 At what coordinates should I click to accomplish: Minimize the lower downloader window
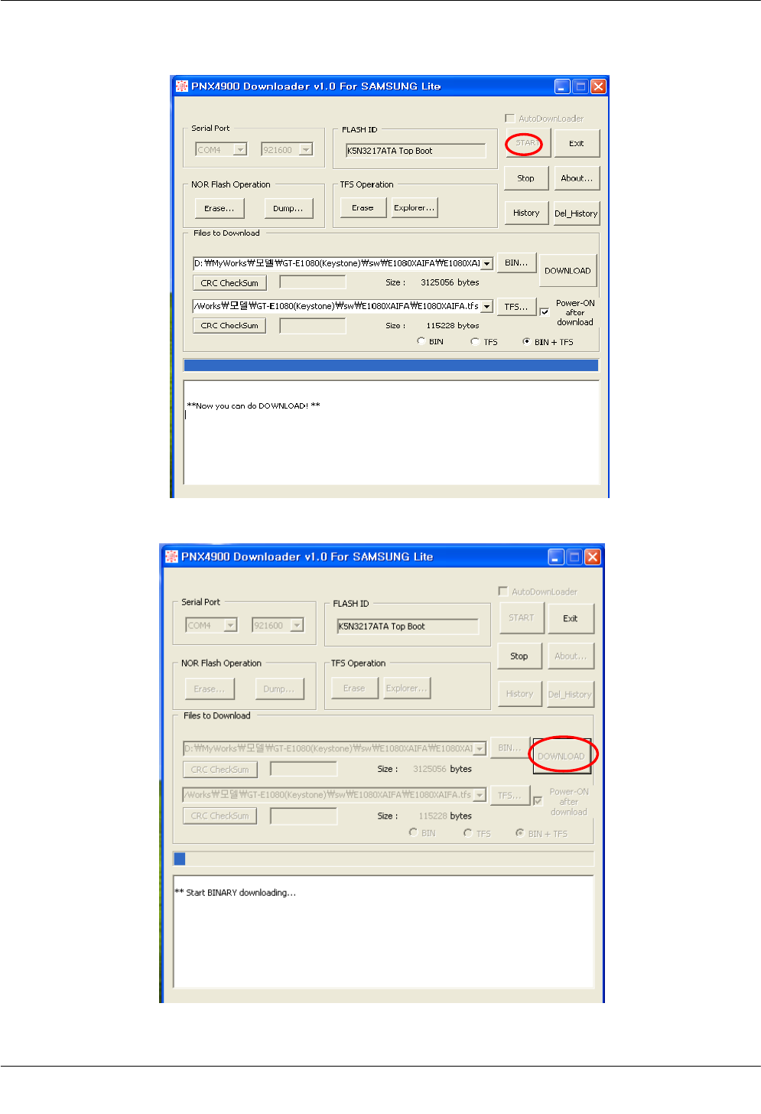click(556, 557)
